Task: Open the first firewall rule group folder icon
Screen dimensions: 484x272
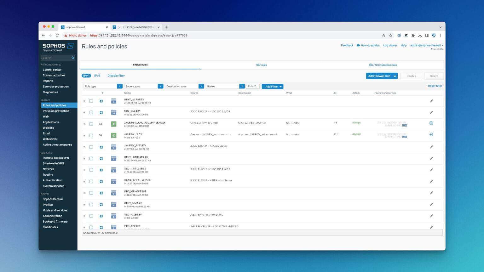Action: pos(114,101)
